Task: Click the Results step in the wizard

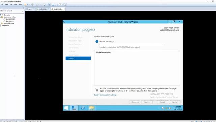Action: pyautogui.click(x=78, y=58)
